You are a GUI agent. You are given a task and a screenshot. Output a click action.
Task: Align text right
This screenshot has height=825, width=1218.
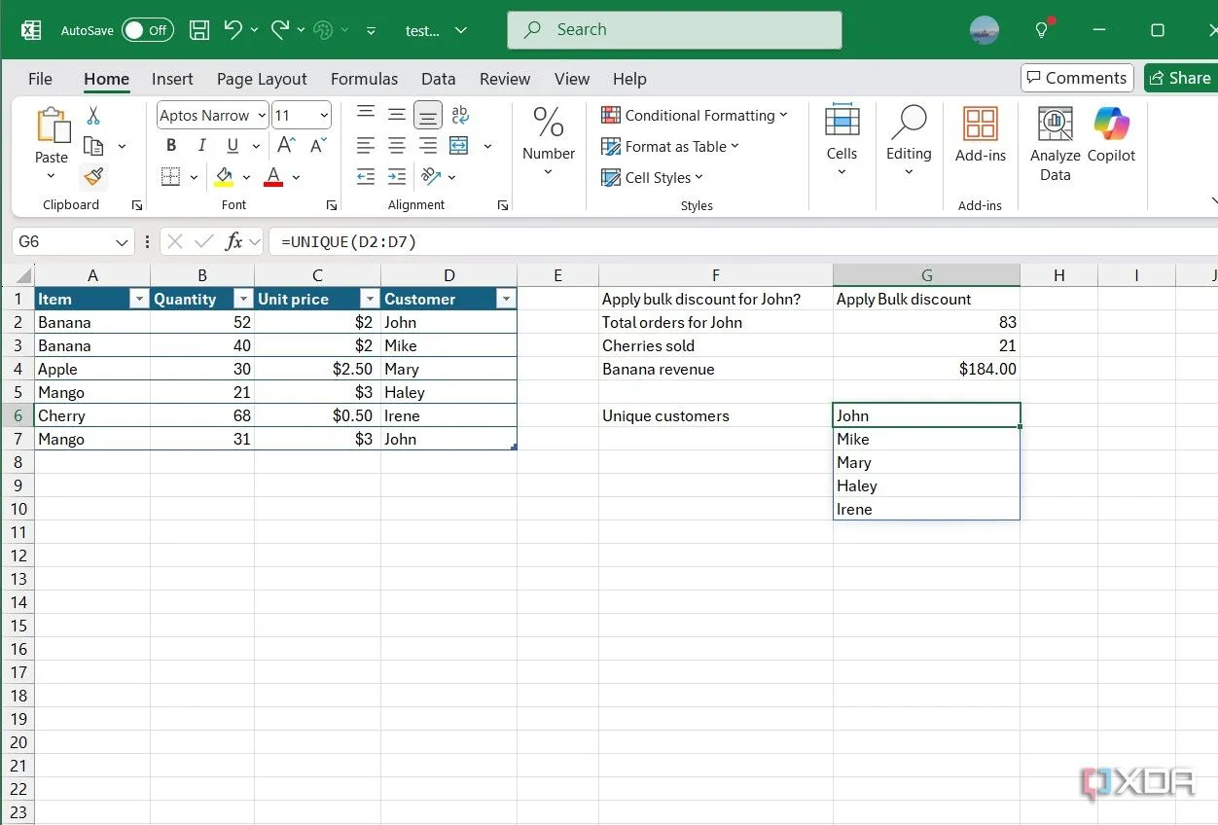[x=428, y=146]
